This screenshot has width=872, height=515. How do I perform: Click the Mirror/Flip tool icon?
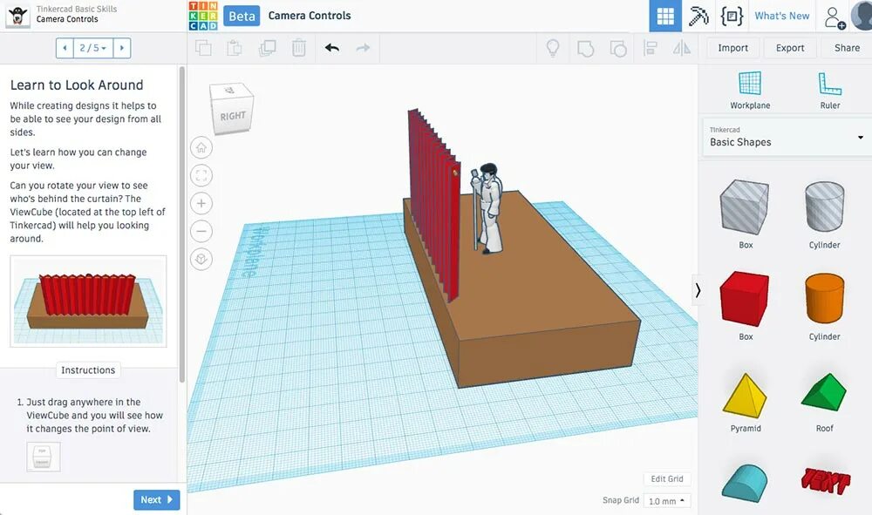(x=682, y=48)
